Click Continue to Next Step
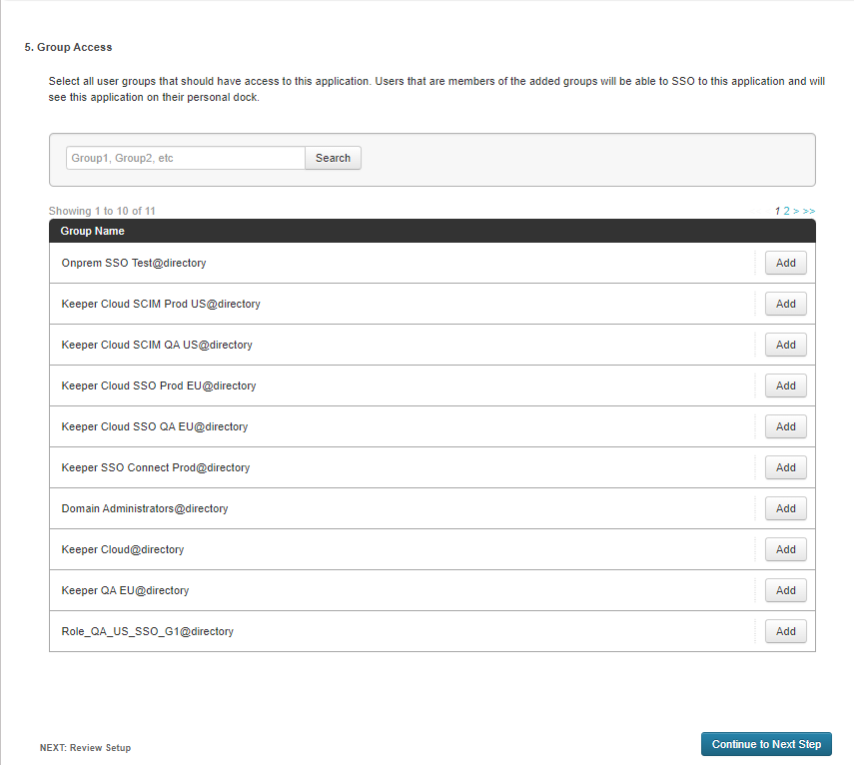Viewport: 854px width, 765px height. point(766,744)
